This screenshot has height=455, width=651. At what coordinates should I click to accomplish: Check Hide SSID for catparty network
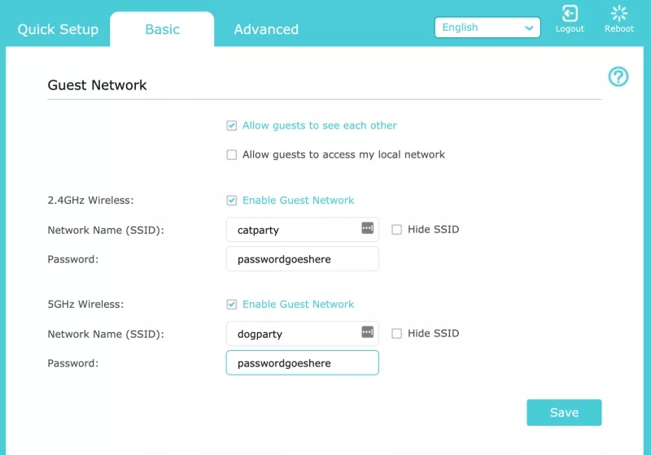click(396, 230)
